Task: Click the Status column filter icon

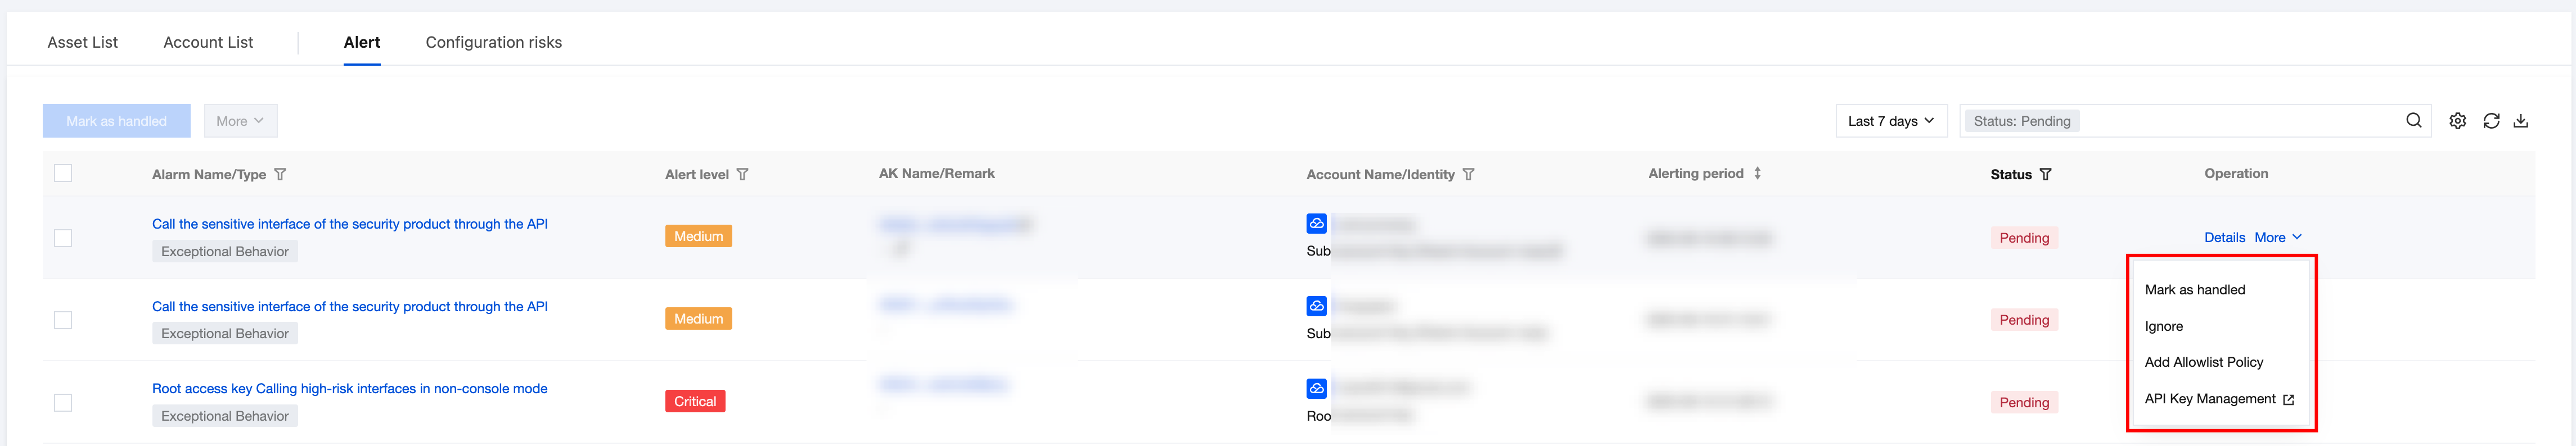Action: tap(2045, 175)
